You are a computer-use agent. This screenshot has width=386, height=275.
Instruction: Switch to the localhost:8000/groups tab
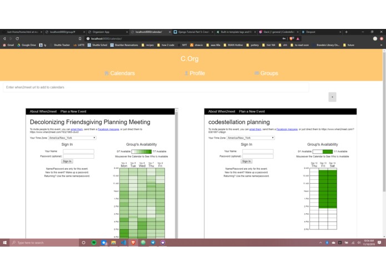[x=64, y=32]
